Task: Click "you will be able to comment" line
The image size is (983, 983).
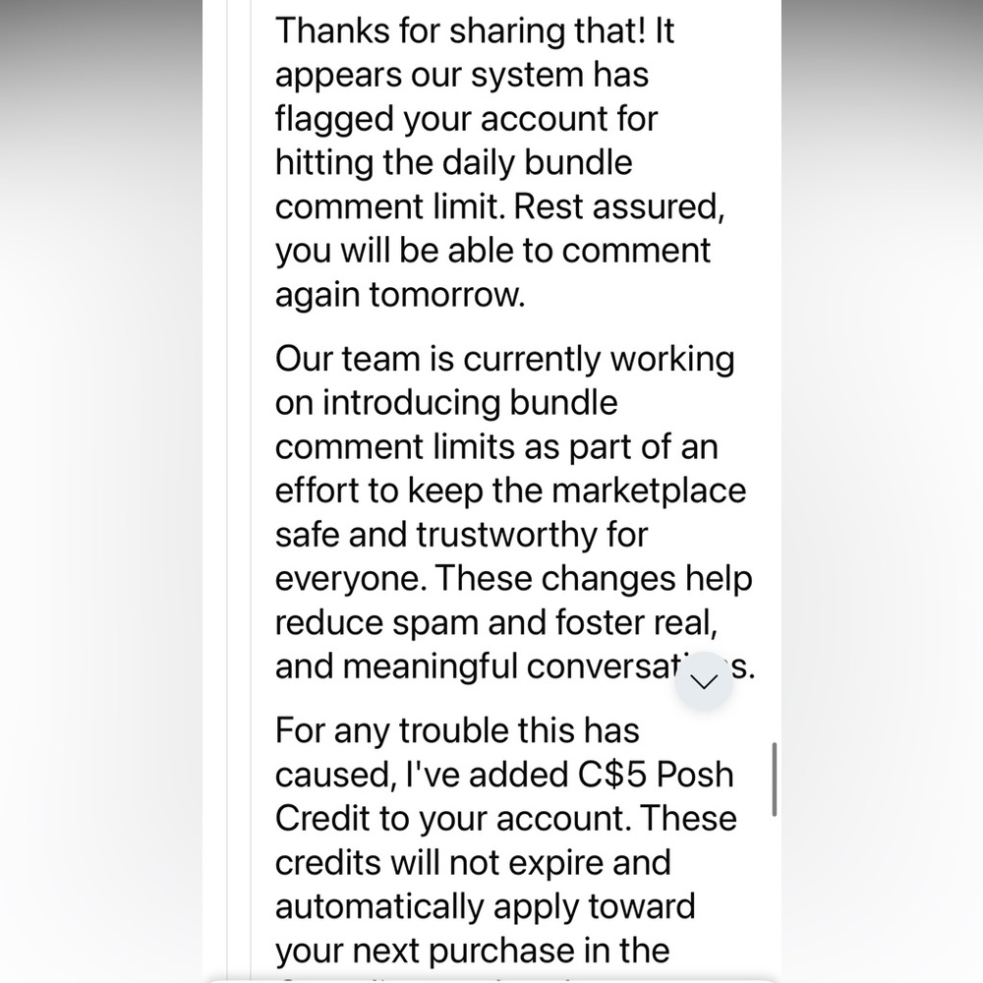Action: point(492,251)
